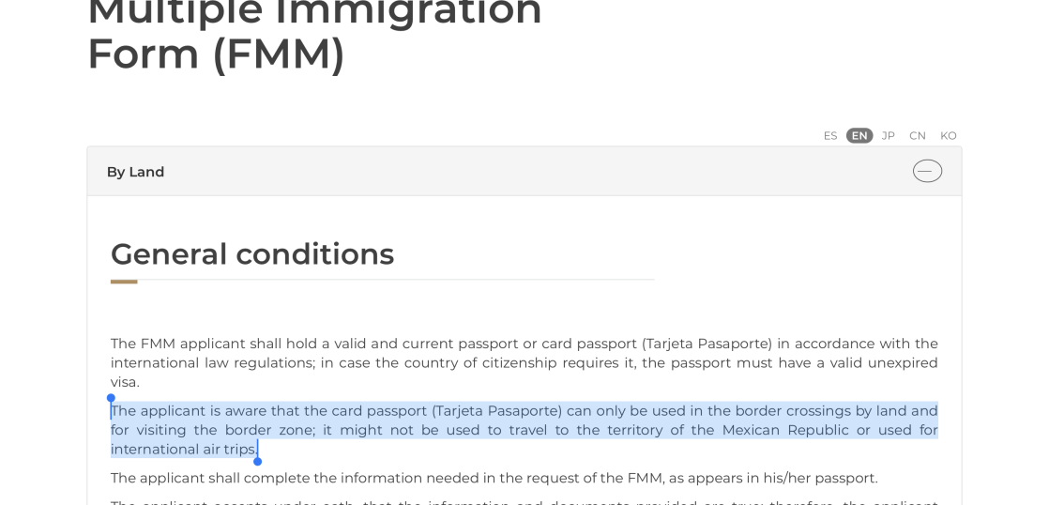Click the highlighted words "international air trips"

click(183, 450)
